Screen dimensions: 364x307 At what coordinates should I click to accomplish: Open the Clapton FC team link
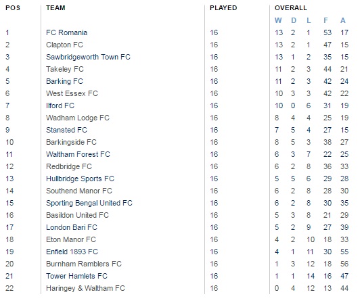tap(64, 45)
